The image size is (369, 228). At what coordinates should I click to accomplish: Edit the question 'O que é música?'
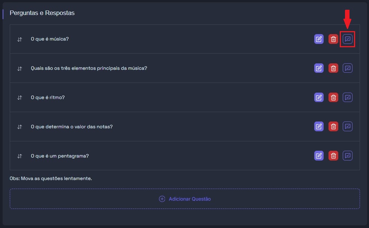click(319, 39)
